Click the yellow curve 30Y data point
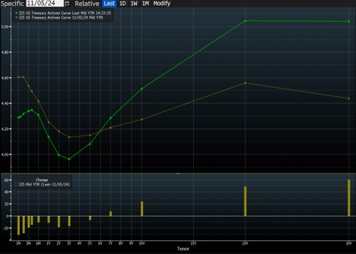 349,98
